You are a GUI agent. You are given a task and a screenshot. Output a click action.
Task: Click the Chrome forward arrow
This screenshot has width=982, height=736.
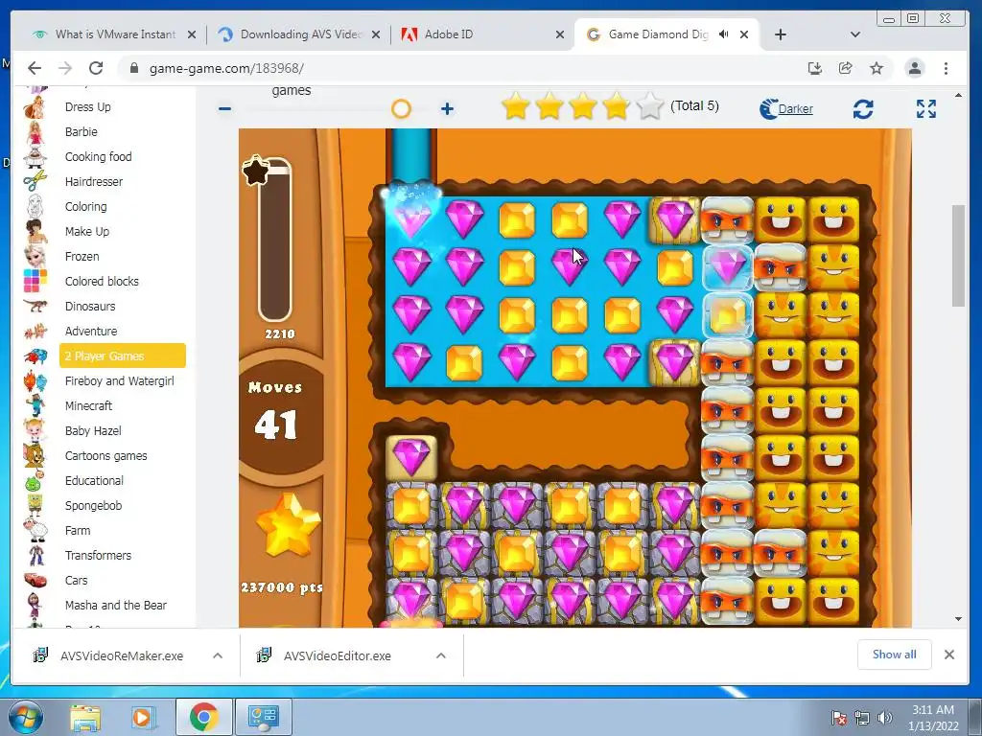(65, 68)
